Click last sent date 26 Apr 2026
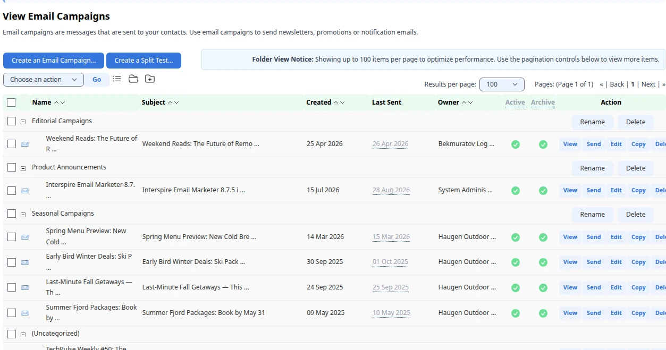Viewport: 666px width, 350px height. click(x=391, y=144)
